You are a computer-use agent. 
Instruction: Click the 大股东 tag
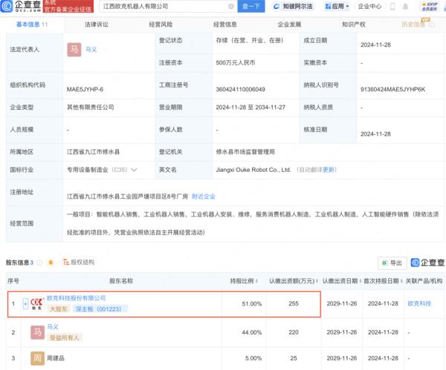59,309
